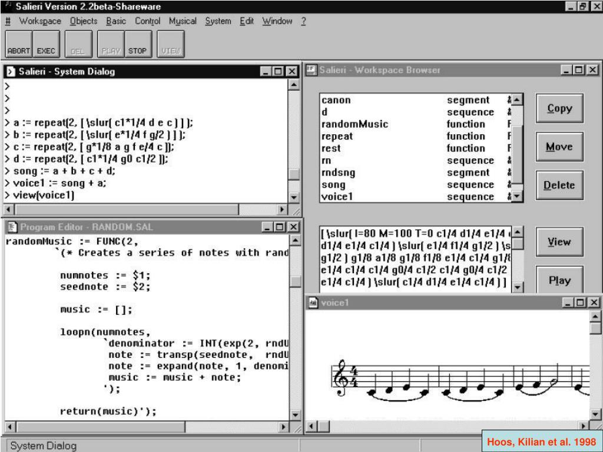603x452 pixels.
Task: Click System Dialog vertical scroll down arrow
Action: click(x=294, y=198)
